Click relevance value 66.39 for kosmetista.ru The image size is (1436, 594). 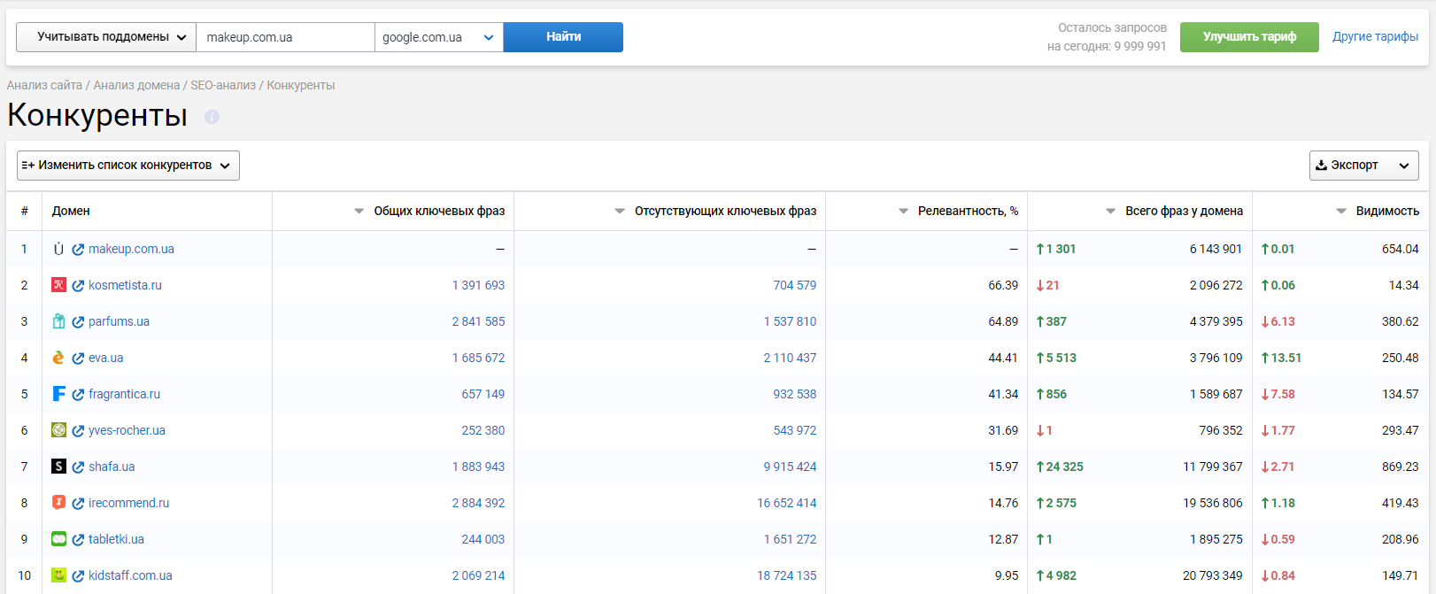click(x=1003, y=285)
